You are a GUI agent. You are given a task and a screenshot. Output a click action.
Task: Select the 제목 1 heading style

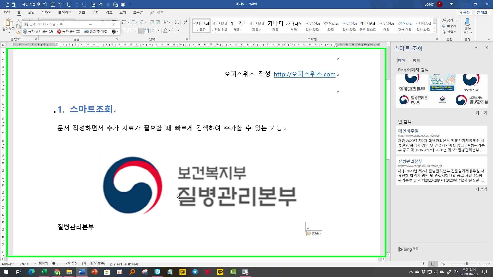point(238,26)
